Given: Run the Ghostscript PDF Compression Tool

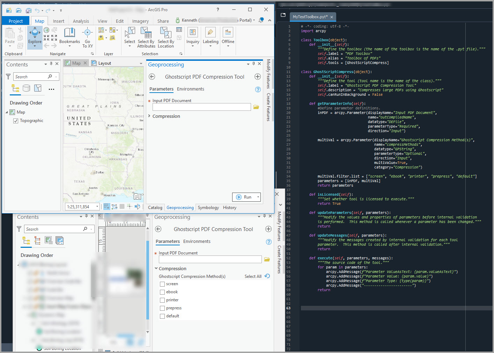Looking at the screenshot, I should 244,197.
